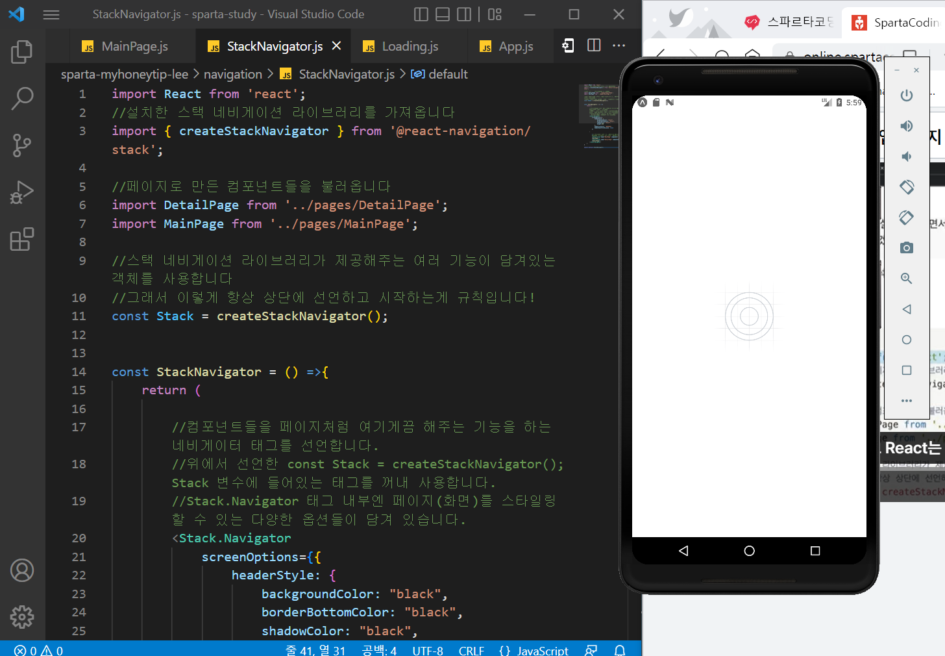Open the Accounts menu in activity bar
Image resolution: width=945 pixels, height=656 pixels.
(22, 570)
